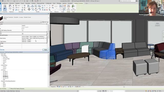
Task: Click the Match Type Properties icon
Action: click(x=14, y=10)
